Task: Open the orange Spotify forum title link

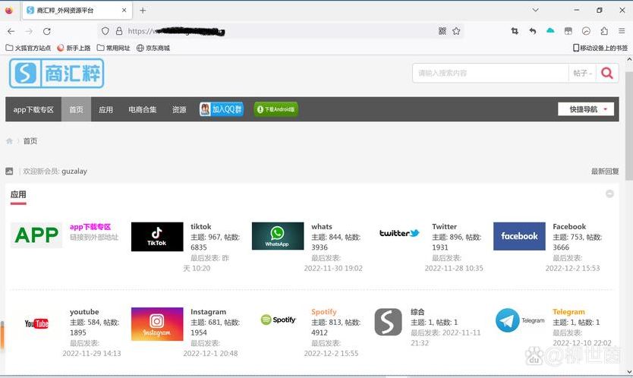Action: [x=324, y=312]
